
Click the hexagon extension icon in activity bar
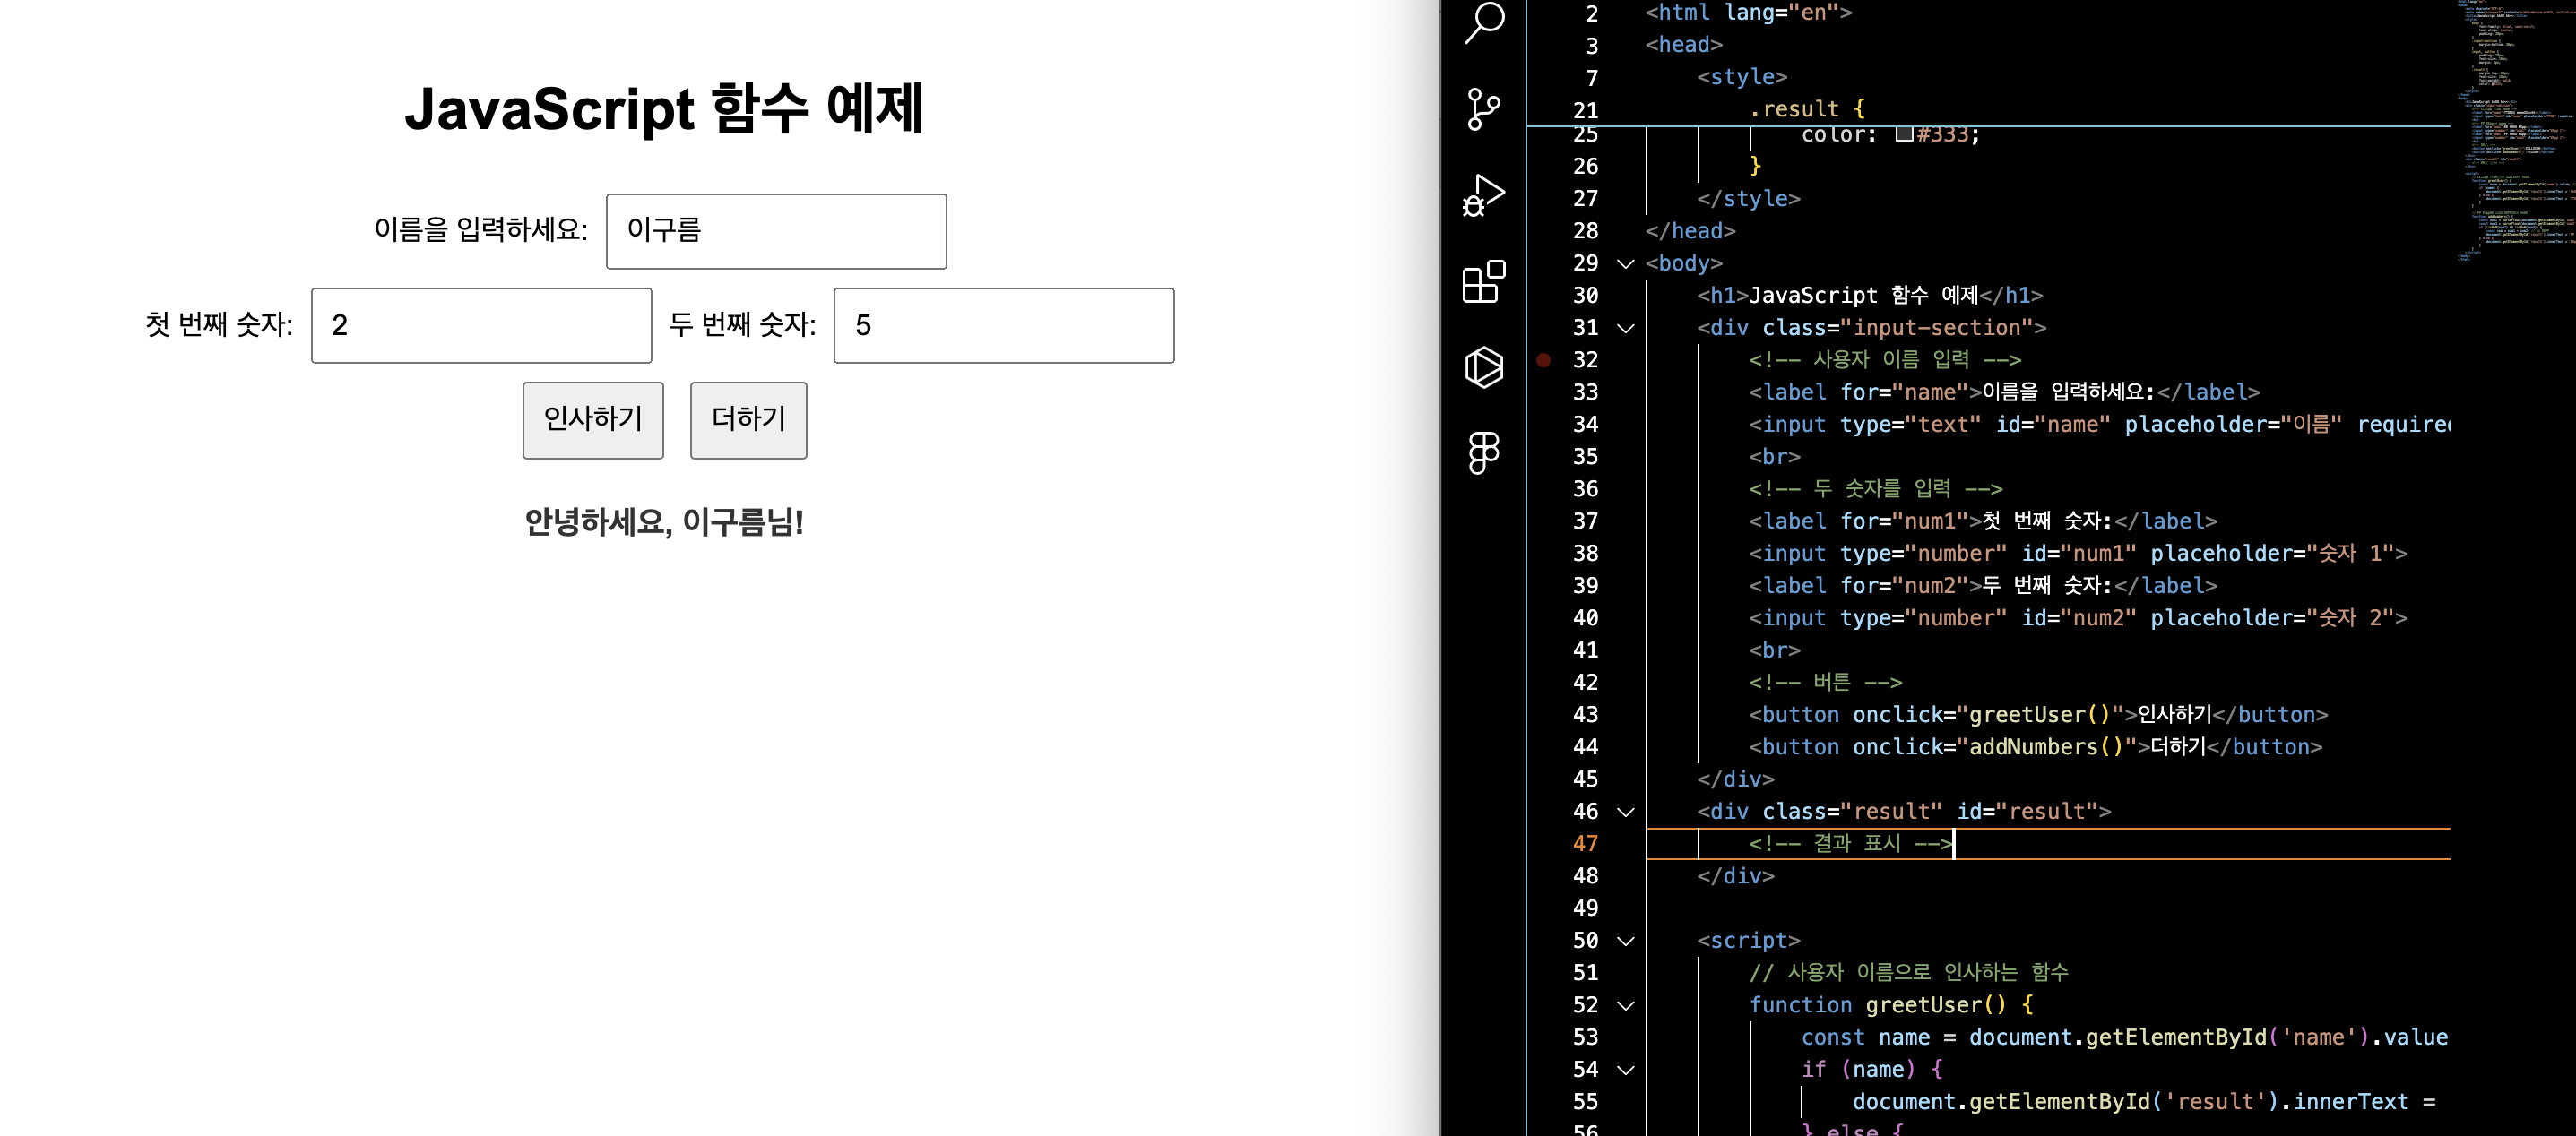tap(1484, 366)
